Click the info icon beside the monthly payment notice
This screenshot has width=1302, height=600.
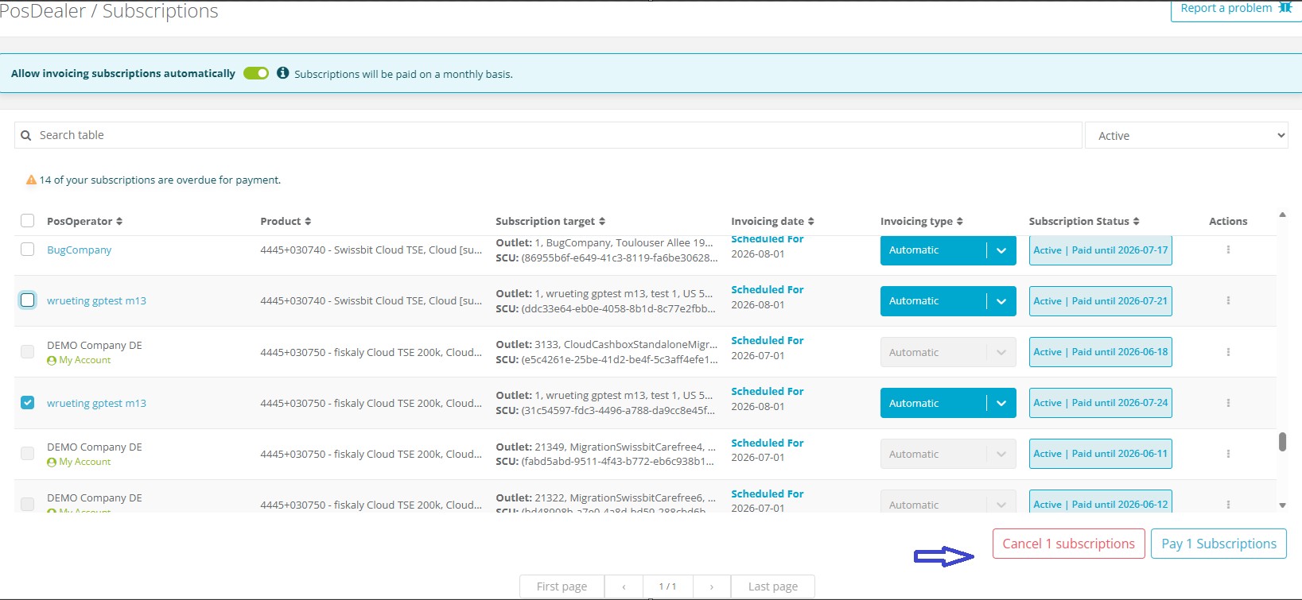(282, 73)
